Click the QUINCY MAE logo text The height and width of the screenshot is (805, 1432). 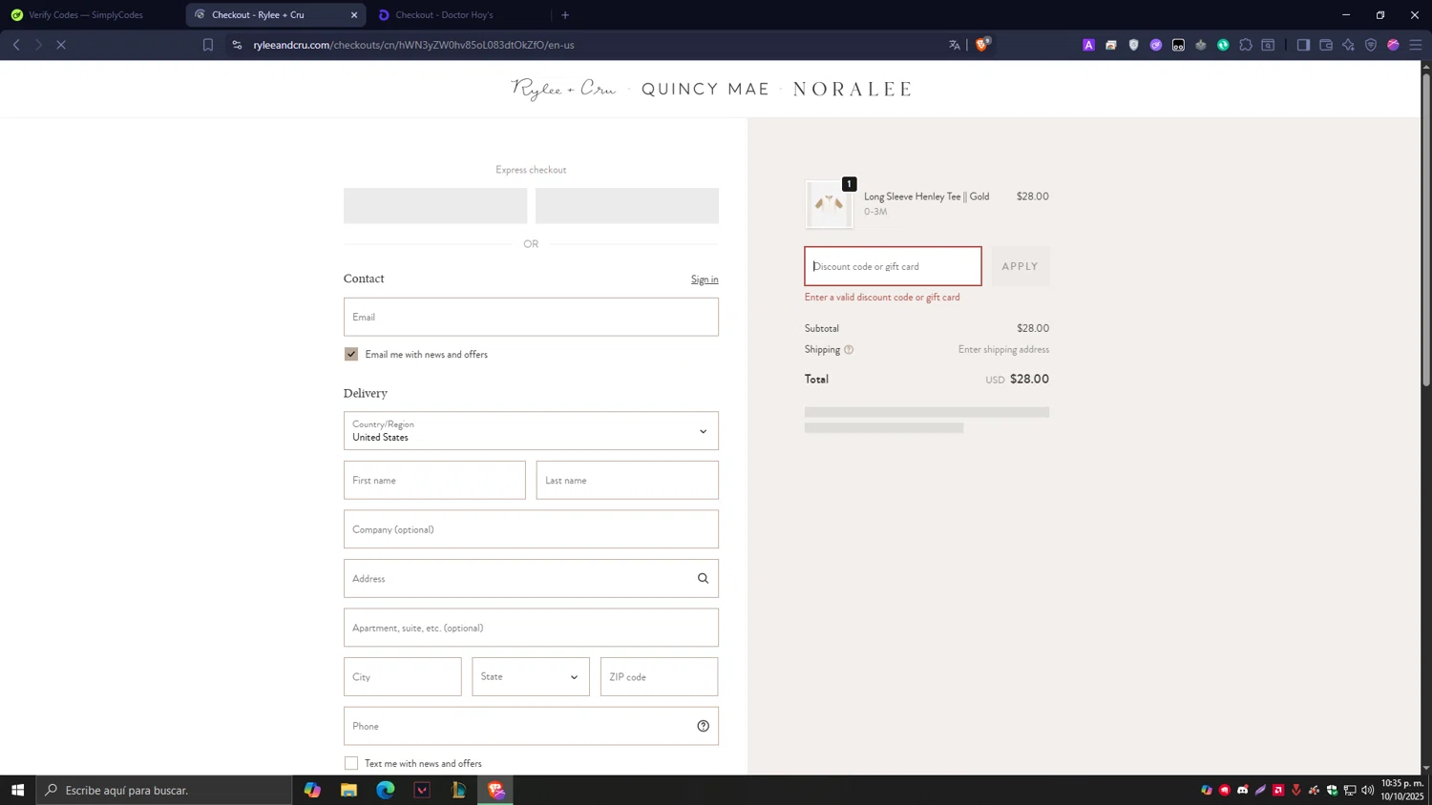click(x=705, y=90)
